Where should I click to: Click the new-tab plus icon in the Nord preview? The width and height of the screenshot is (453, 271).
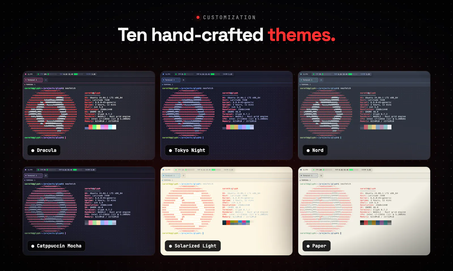(321, 80)
